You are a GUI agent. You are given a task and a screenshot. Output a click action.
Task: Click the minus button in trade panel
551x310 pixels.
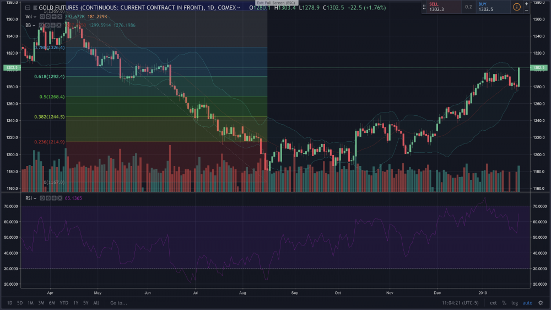(x=527, y=10)
